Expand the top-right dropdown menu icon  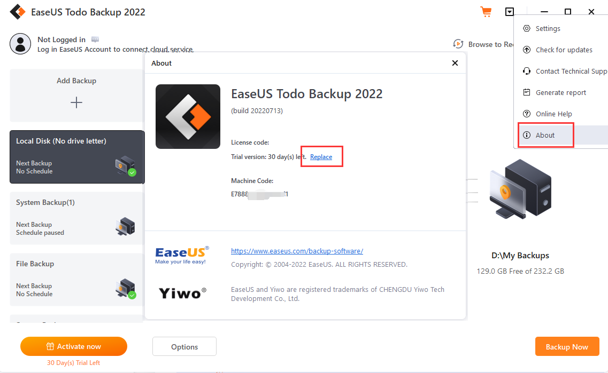510,12
